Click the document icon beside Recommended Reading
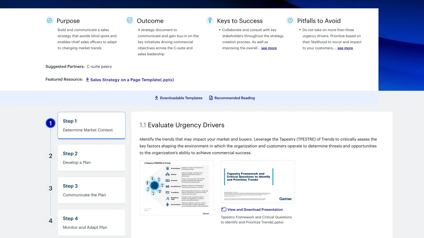Image resolution: width=424 pixels, height=238 pixels. [211, 98]
